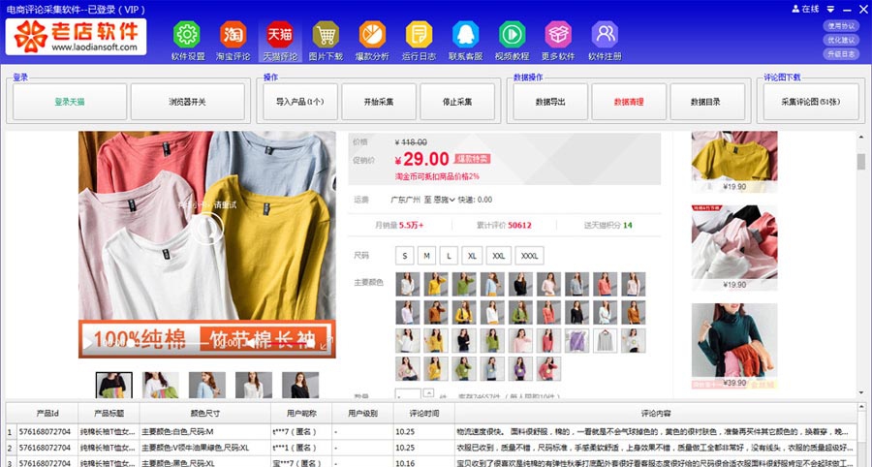Screen dimensions: 872x467
Task: Toggle 浏览器开关 button
Action: click(187, 102)
